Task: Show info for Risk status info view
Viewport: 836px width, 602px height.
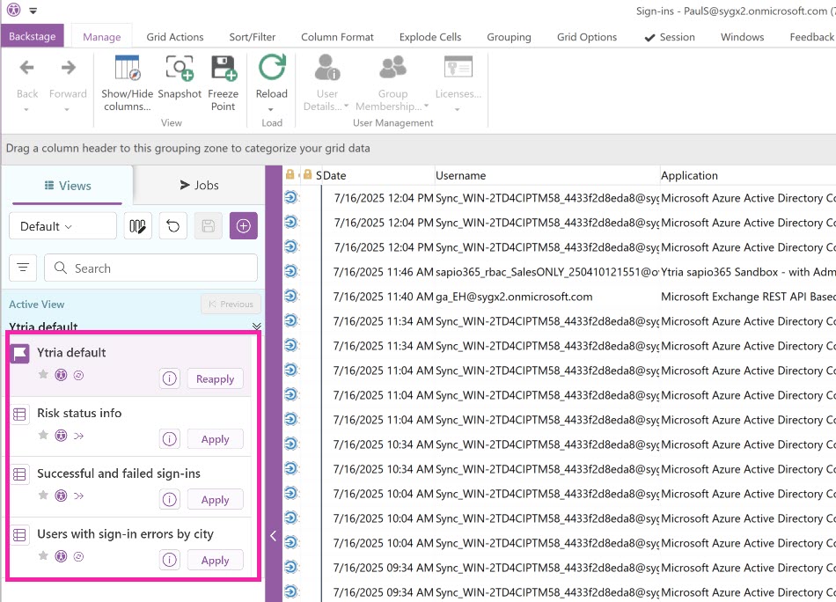Action: coord(170,439)
